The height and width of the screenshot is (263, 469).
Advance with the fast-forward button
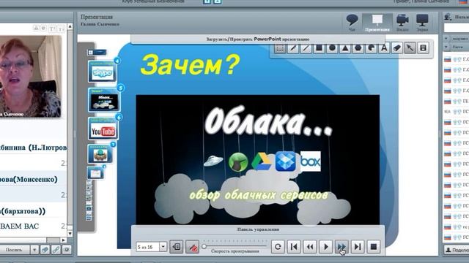coord(341,247)
